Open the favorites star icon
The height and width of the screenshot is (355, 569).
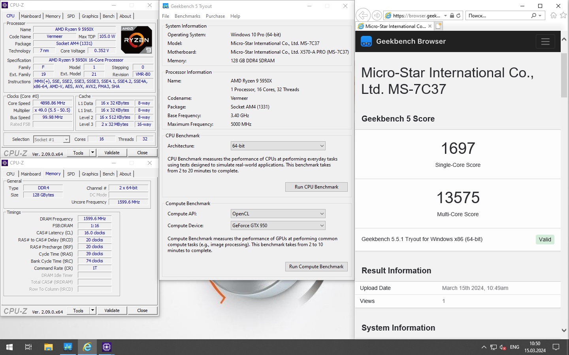[x=563, y=15]
